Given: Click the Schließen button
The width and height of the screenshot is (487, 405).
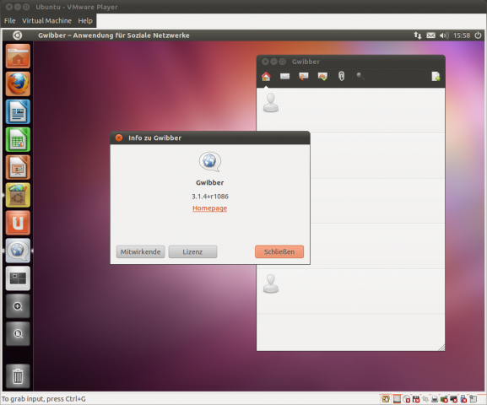Looking at the screenshot, I should point(279,251).
